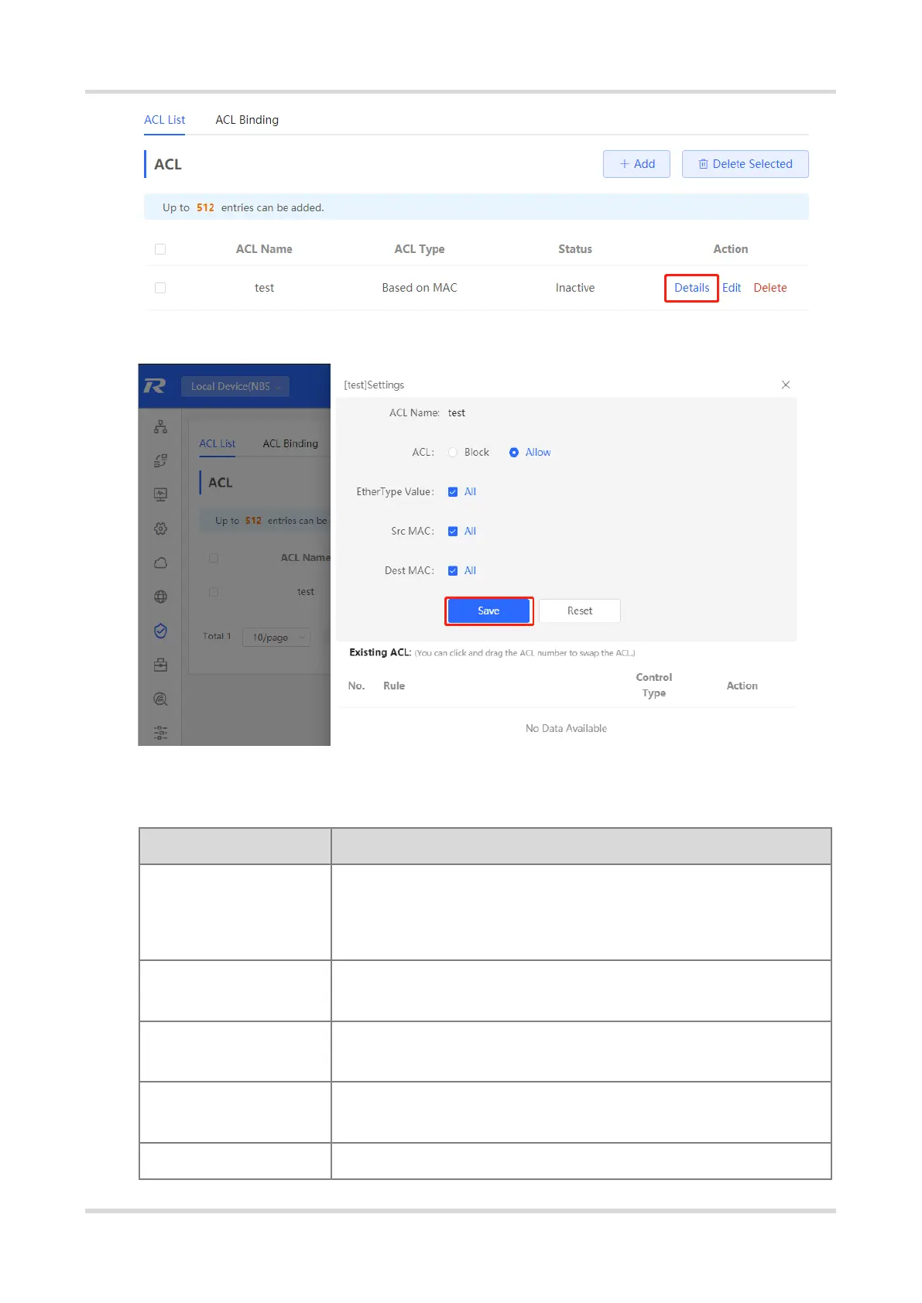Select the Block radio button
Viewport: 922px width, 1303px height.
coord(453,452)
